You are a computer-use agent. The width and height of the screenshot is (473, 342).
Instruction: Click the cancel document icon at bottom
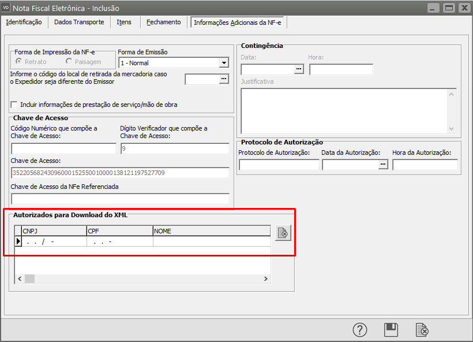point(422,329)
